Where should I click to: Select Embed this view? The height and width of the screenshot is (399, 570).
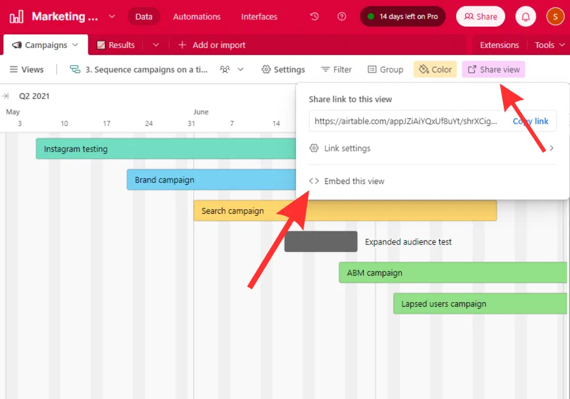354,181
